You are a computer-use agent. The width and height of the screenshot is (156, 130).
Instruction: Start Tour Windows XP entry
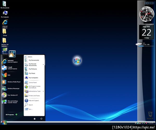(x=10, y=95)
